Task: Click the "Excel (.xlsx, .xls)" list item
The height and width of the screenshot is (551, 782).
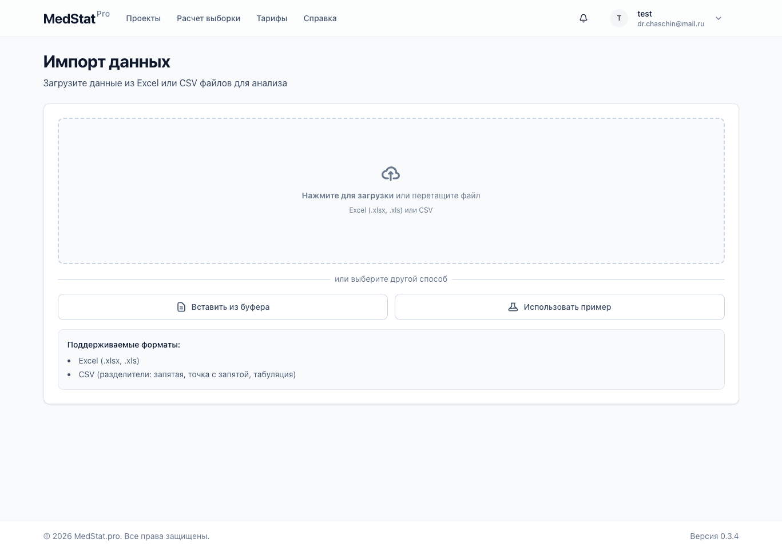Action: point(109,361)
